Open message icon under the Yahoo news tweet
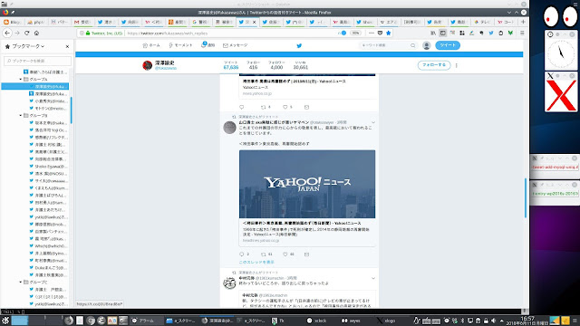 (x=306, y=254)
